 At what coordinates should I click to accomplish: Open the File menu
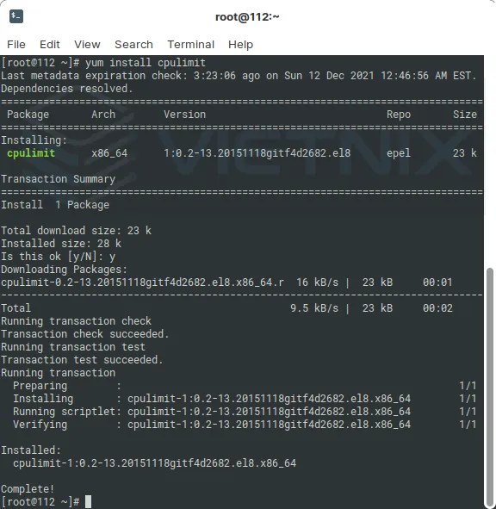coord(16,45)
